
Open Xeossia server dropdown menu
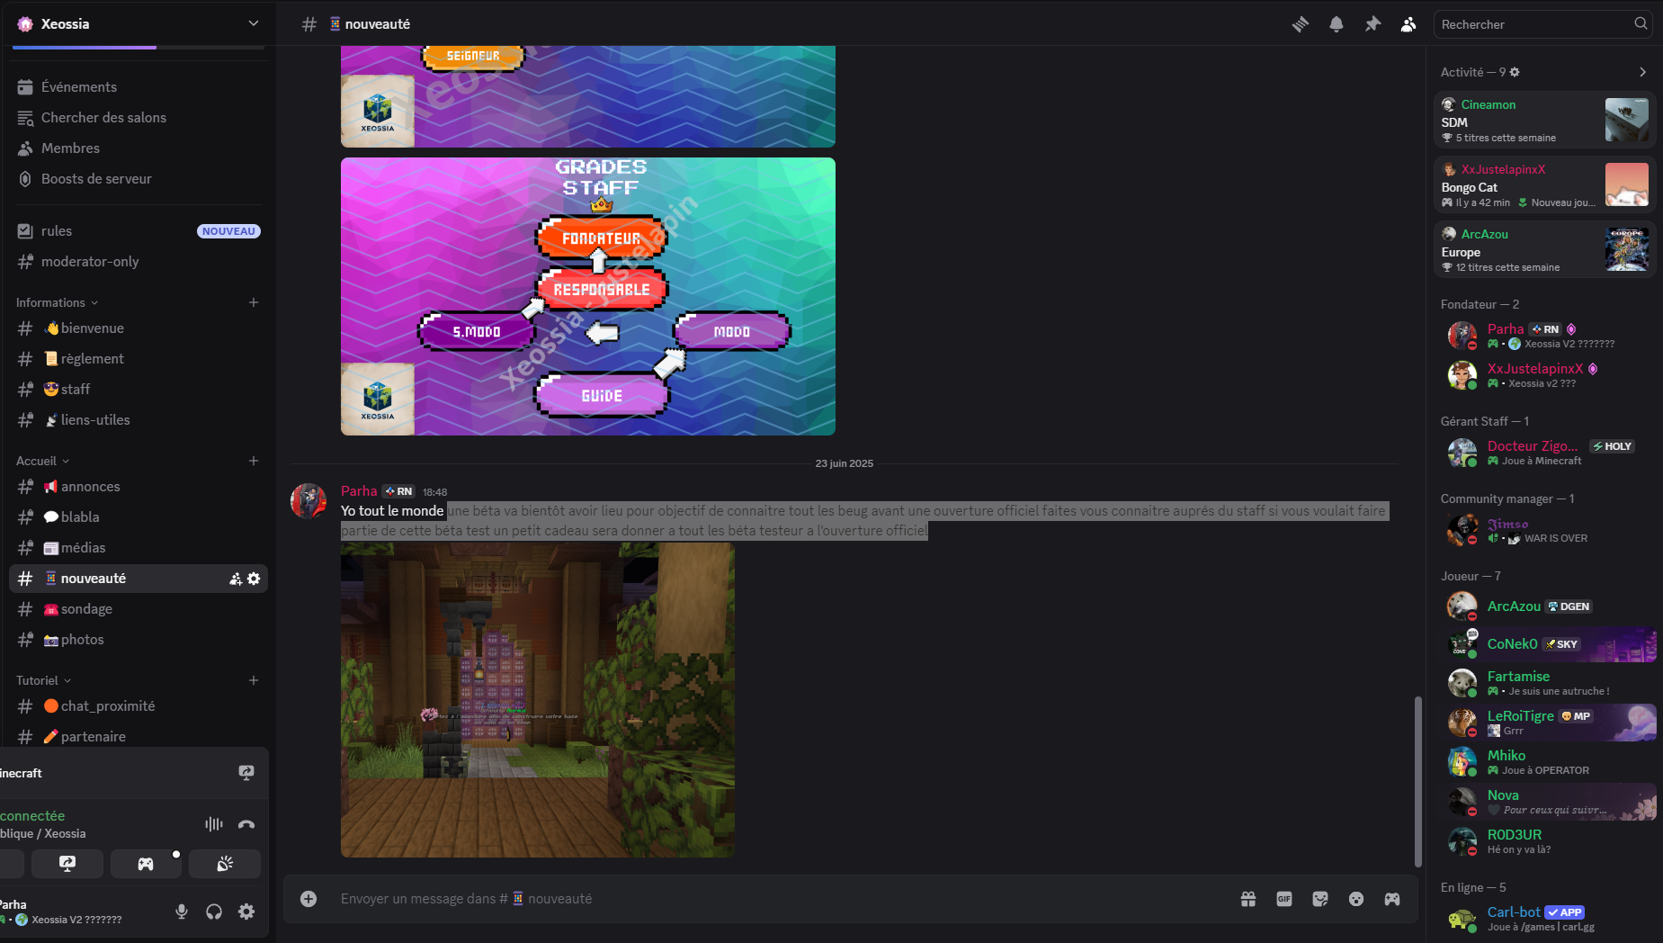[x=254, y=23]
